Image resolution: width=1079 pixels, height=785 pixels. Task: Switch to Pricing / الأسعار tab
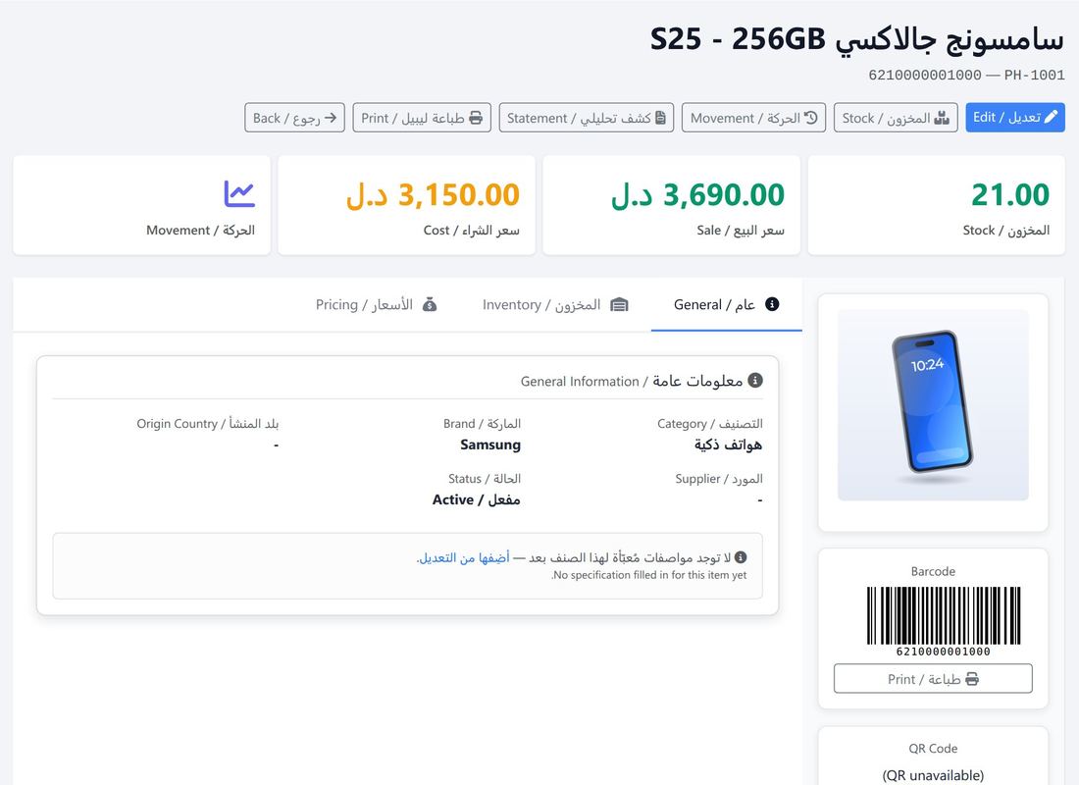click(377, 304)
